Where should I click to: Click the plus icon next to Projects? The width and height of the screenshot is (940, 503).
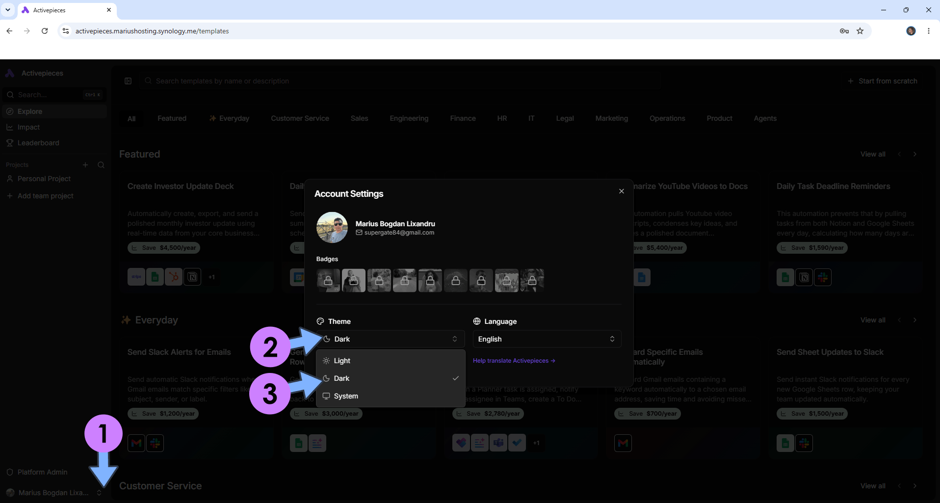click(85, 165)
